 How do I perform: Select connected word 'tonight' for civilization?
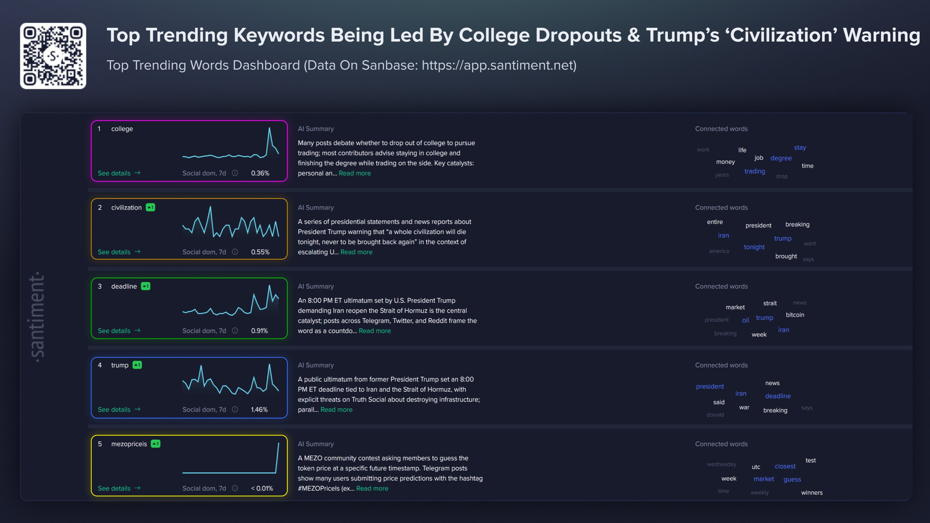tap(754, 247)
